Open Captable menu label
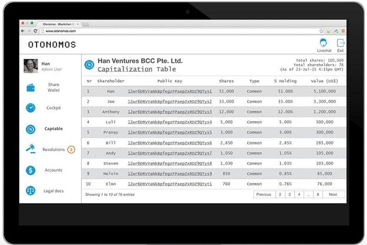Image resolution: width=367 pixels, height=245 pixels. pos(54,129)
